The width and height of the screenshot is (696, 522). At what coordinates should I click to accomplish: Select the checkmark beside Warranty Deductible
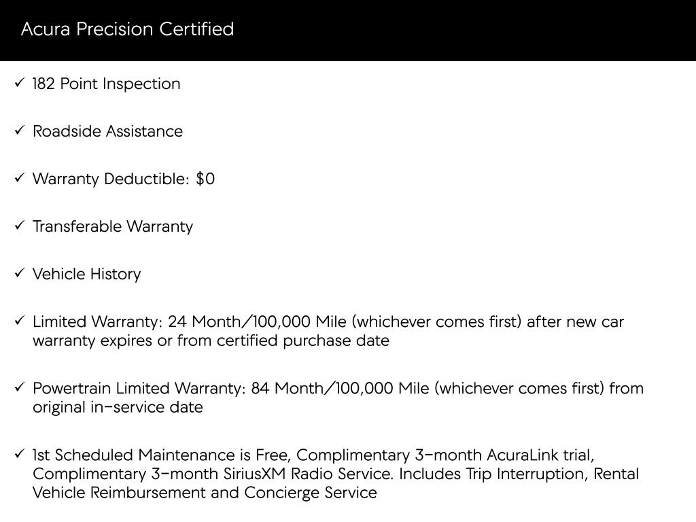20,179
